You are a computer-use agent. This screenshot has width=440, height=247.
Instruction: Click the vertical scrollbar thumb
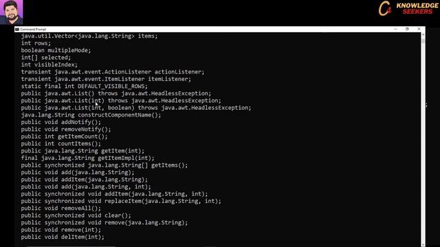coord(423,41)
